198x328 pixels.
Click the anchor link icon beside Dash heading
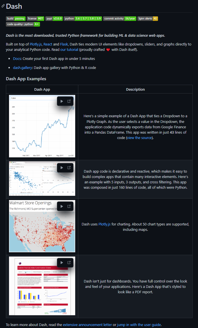tap(3, 6)
